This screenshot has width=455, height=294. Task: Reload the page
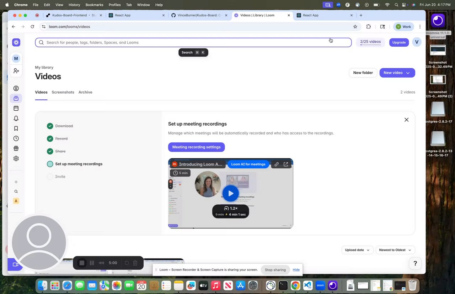[32, 27]
